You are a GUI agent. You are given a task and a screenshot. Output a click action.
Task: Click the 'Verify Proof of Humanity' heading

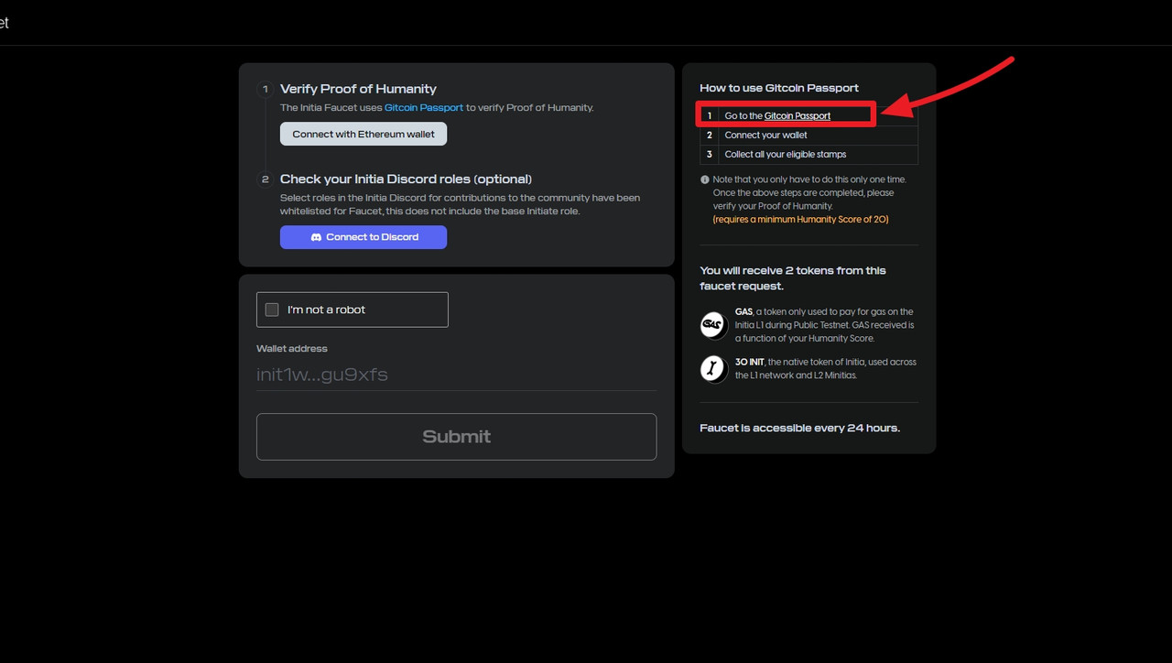(x=358, y=89)
